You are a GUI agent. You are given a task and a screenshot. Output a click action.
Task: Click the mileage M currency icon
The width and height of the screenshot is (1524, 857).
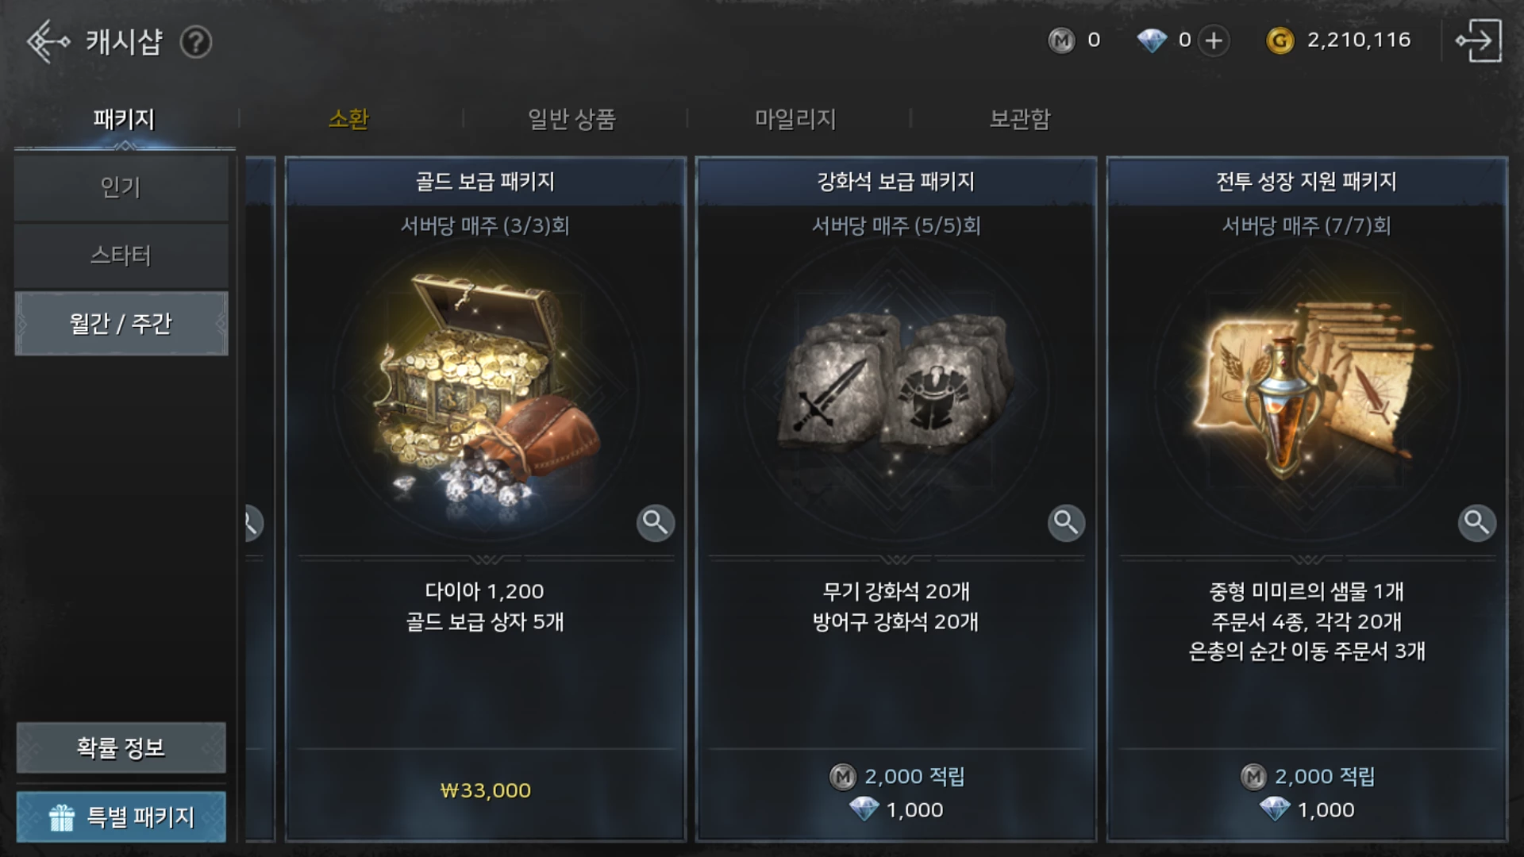(1061, 40)
